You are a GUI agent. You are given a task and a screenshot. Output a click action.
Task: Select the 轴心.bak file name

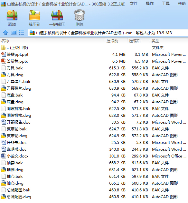point(15,176)
